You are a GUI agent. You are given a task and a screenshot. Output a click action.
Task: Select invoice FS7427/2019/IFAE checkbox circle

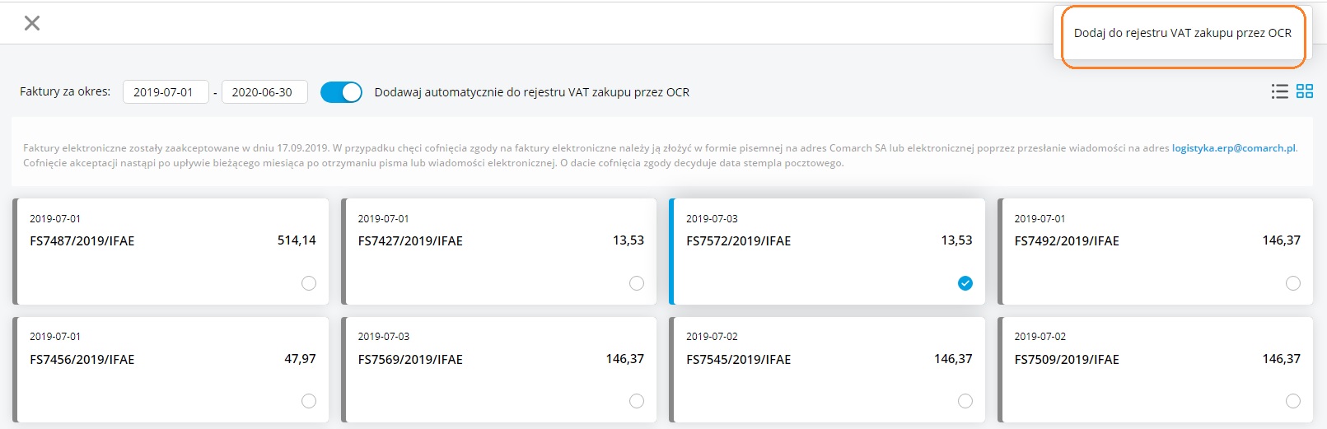point(637,283)
